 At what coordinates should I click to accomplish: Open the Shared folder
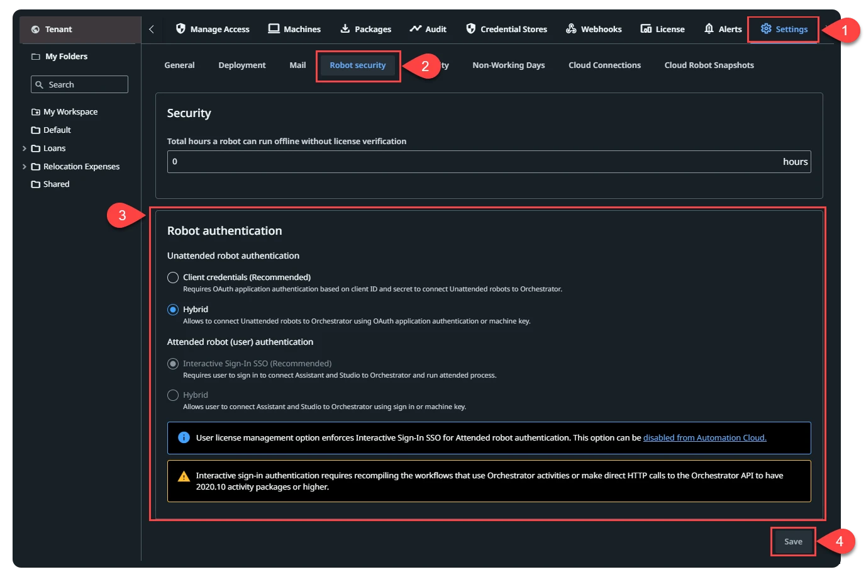pyautogui.click(x=57, y=184)
